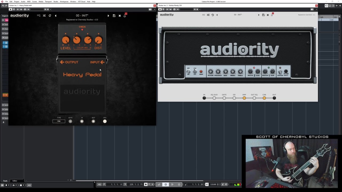
Task: Select the IN stage in amp signal chain
Action: coord(204,98)
